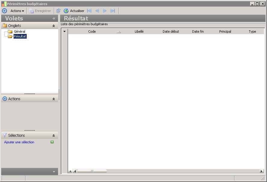Maximize the Périmètres budgétaires window

[x=257, y=4]
